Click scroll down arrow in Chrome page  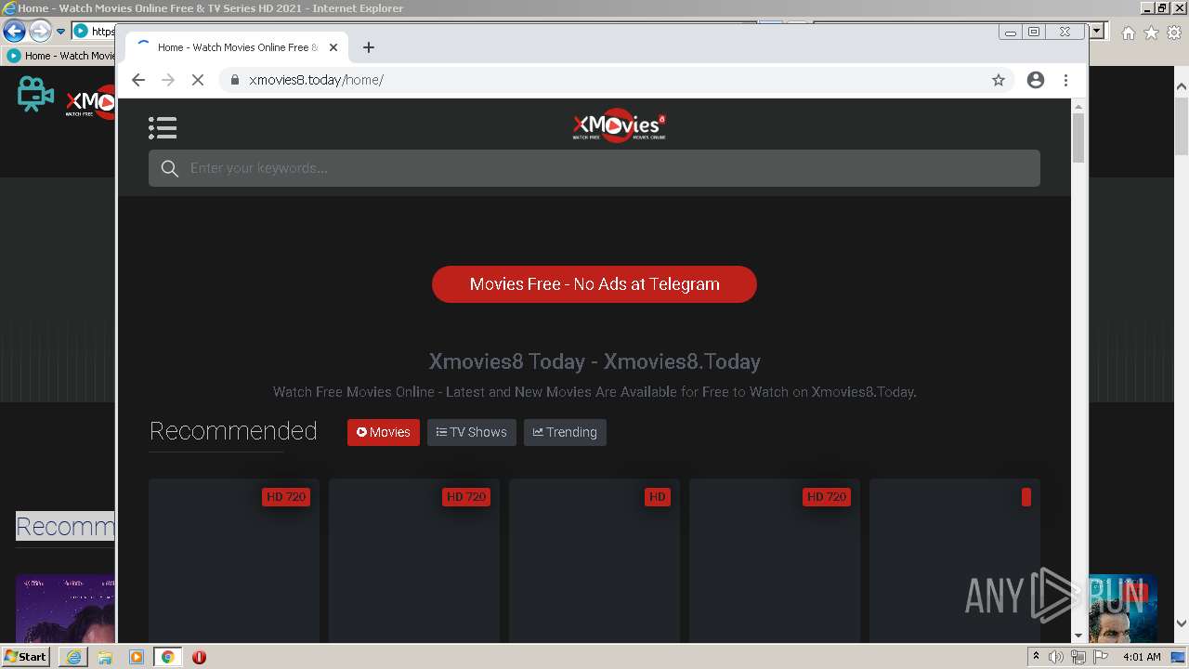1078,636
